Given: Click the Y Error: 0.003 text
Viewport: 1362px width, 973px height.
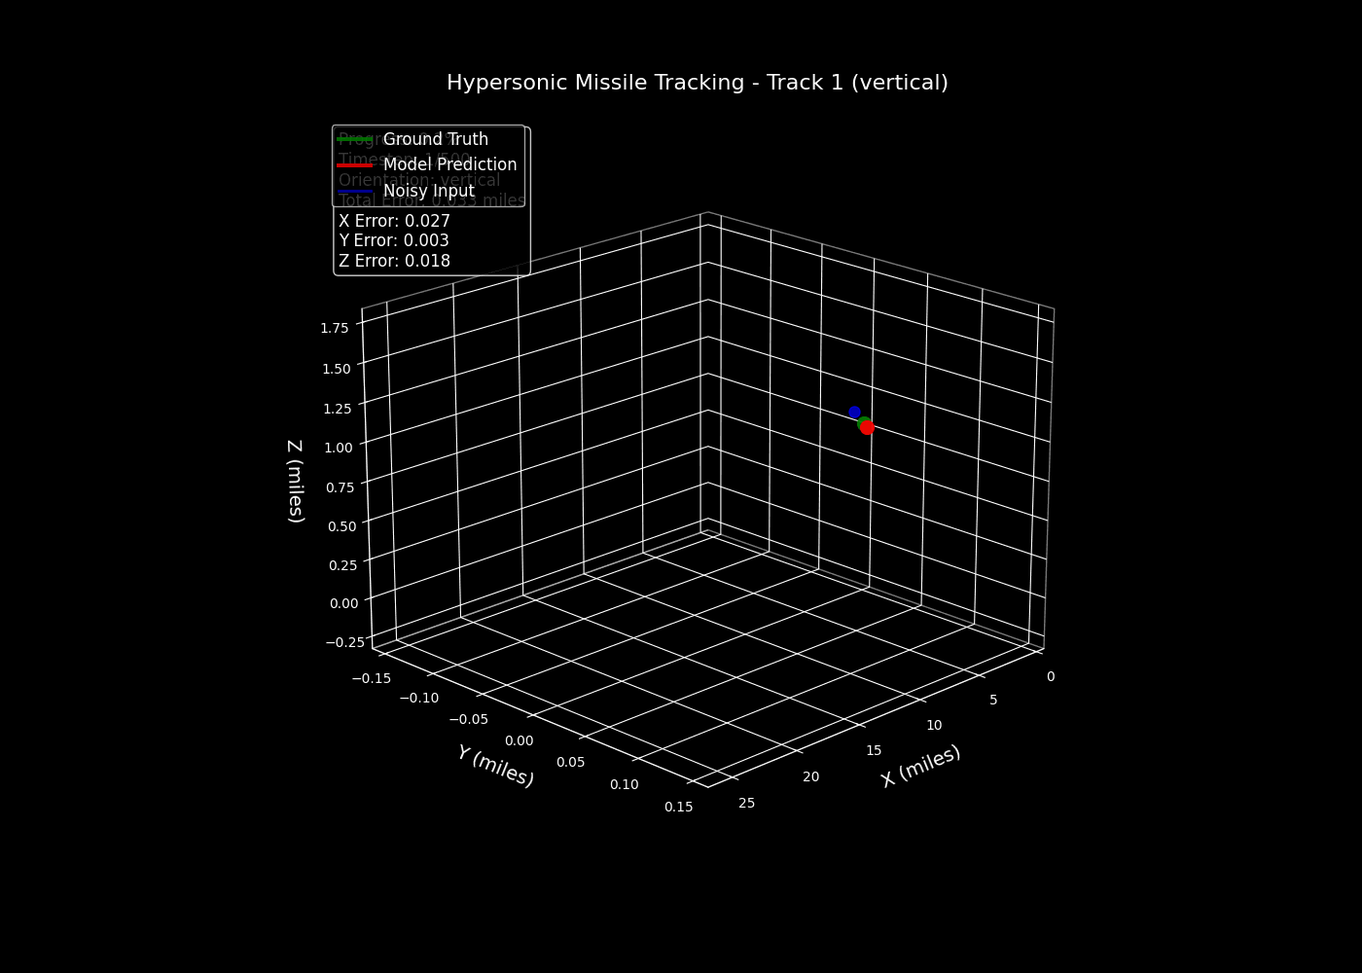Looking at the screenshot, I should tap(394, 240).
